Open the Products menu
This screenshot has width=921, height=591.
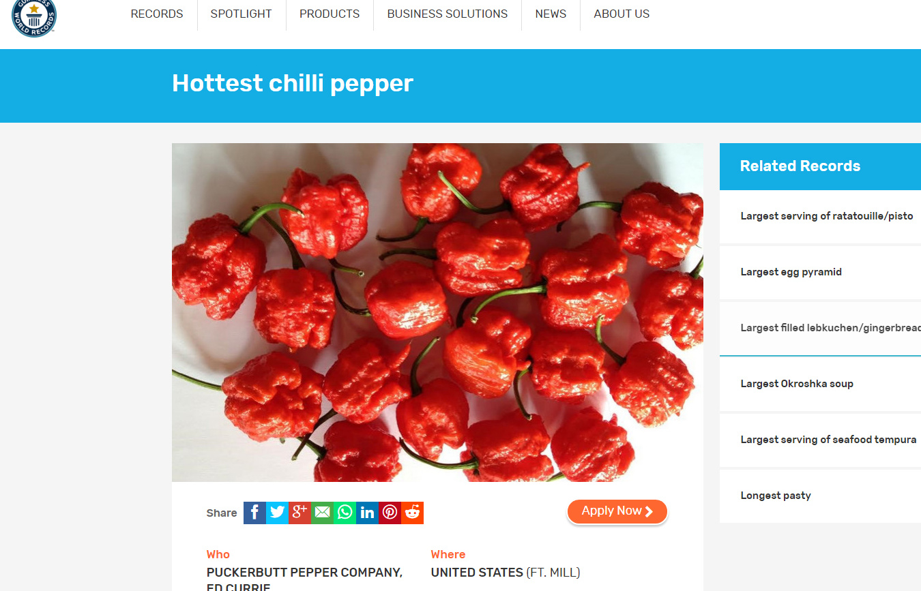point(330,14)
